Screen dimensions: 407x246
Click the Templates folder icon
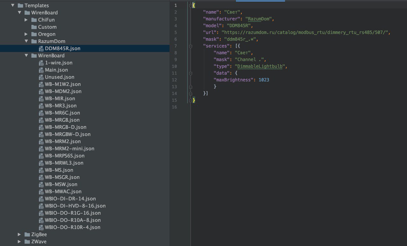[x=20, y=5]
